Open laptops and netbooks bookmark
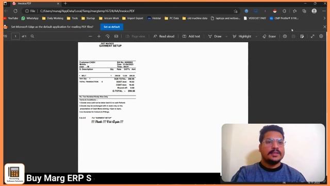 click(225, 19)
